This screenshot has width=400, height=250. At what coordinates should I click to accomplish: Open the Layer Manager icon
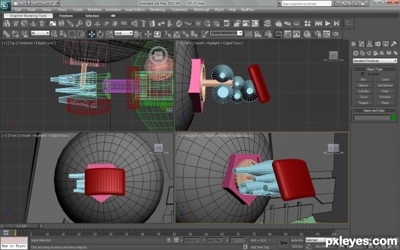pos(269,34)
